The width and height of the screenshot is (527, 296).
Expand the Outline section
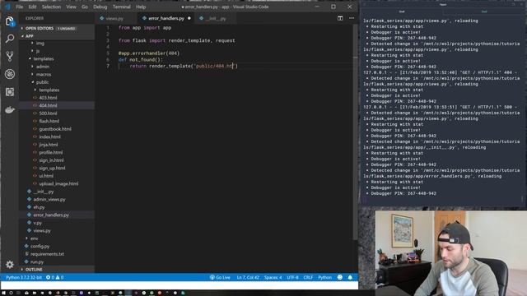[57, 269]
